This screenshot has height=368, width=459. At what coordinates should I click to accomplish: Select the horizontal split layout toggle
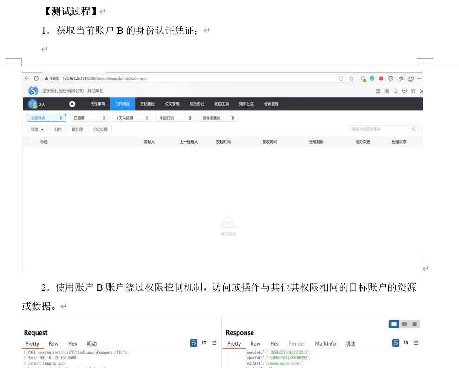tap(404, 324)
